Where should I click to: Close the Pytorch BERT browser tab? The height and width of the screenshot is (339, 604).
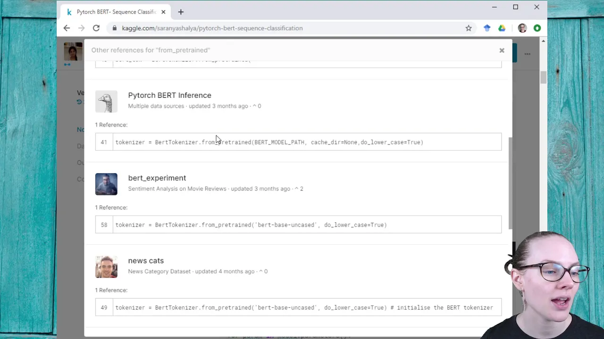coord(163,12)
